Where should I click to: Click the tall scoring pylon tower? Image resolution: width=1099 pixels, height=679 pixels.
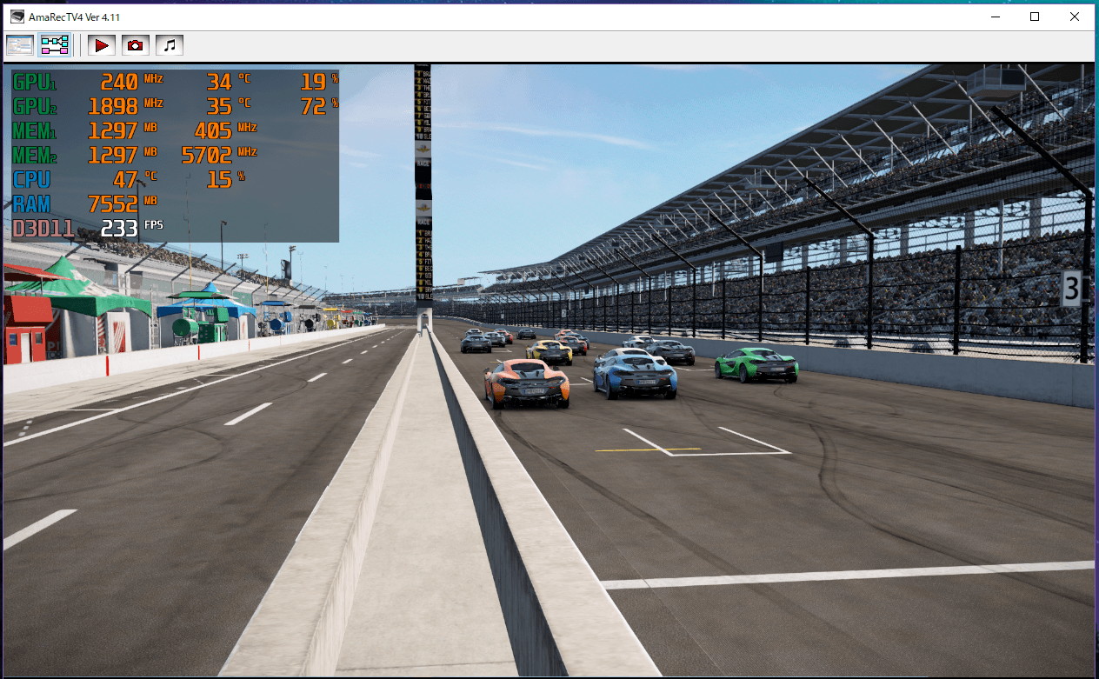423,191
